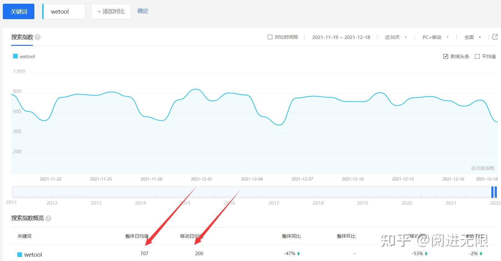This screenshot has width=501, height=261.
Task: Click the 添加对比 add comparison button
Action: 111,12
